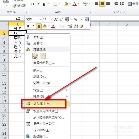Choose Copy 复制(C) from context menu
The height and width of the screenshot is (139, 139).
point(48,43)
